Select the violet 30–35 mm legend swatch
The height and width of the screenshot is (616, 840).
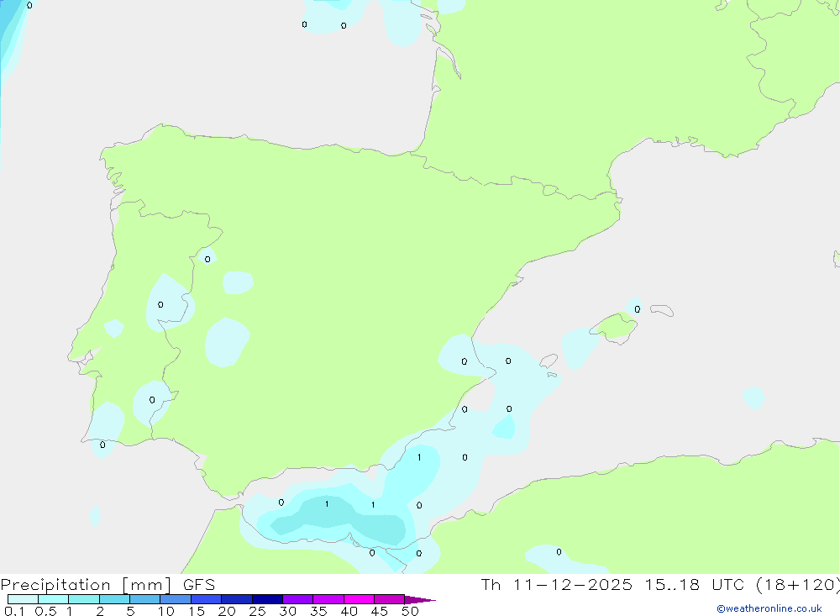[297, 599]
